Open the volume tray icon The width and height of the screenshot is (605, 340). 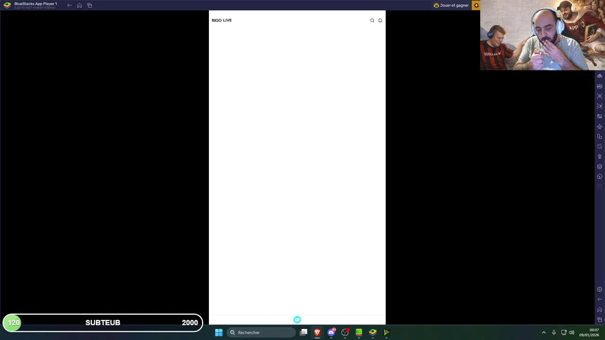(572, 332)
